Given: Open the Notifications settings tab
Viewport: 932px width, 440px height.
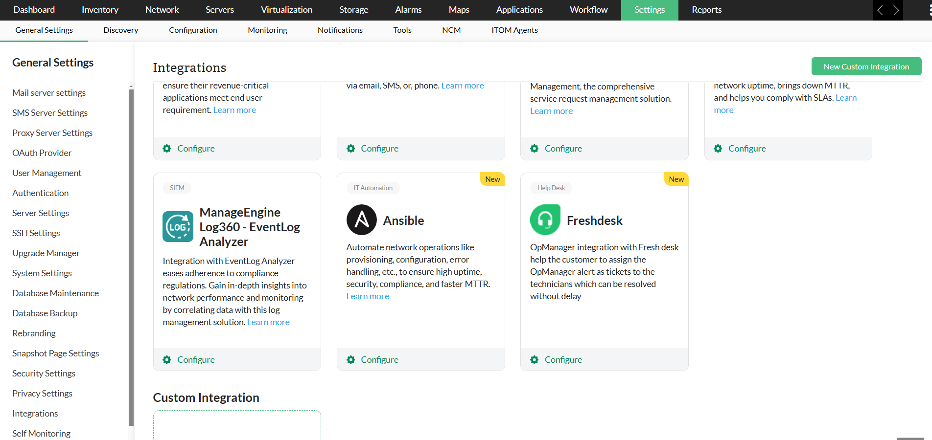Looking at the screenshot, I should click(x=340, y=30).
